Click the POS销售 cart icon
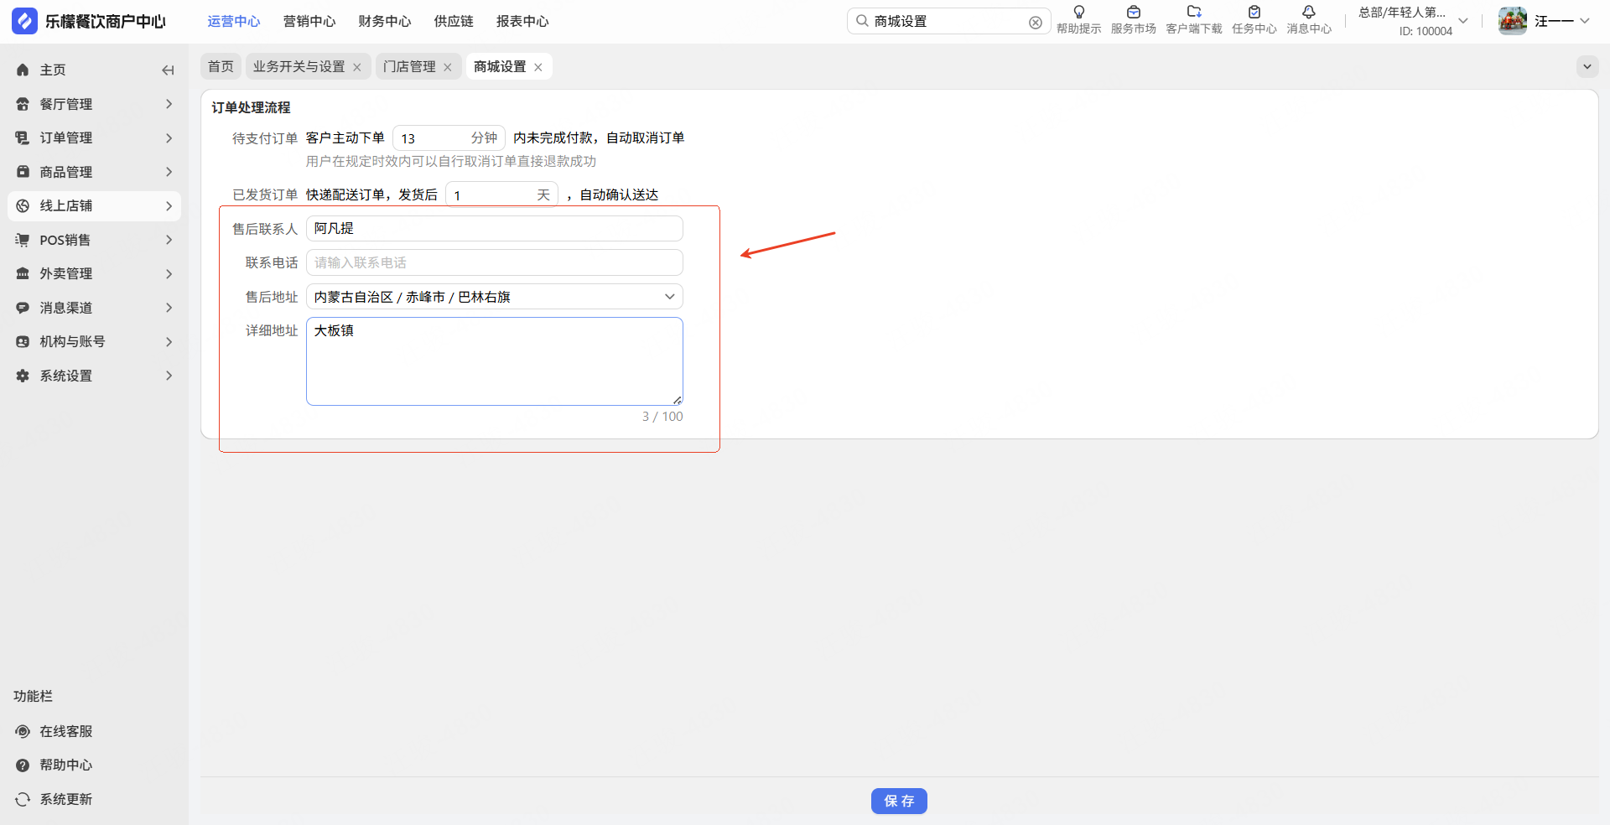 click(23, 240)
